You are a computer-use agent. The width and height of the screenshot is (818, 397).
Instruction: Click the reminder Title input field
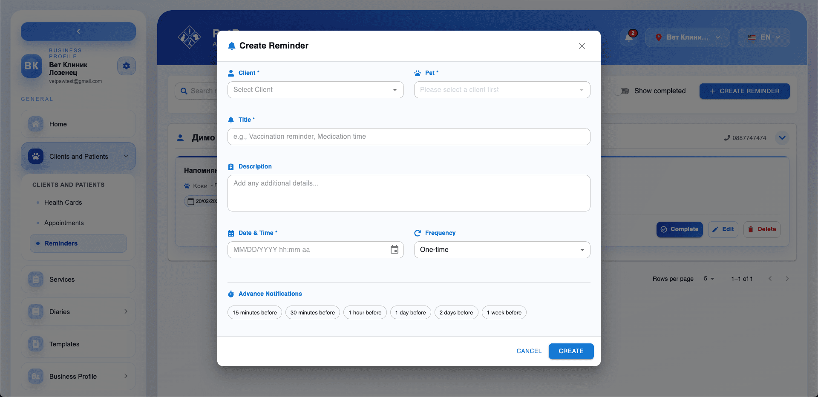pos(409,137)
